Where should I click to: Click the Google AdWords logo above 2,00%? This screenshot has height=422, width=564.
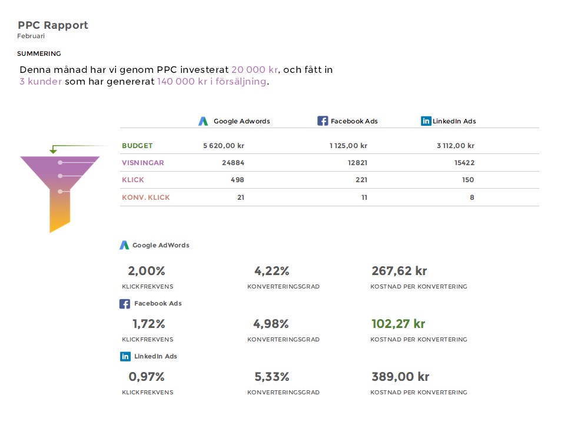[x=124, y=245]
